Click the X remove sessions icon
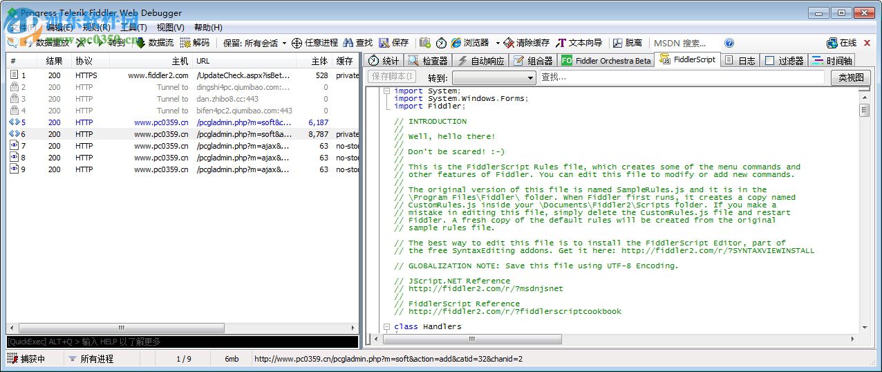882x372 pixels. click(x=82, y=43)
